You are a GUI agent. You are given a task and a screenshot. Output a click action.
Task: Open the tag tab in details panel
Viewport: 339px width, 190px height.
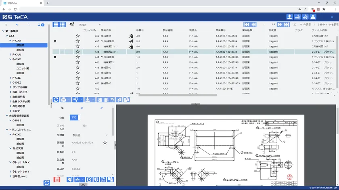coord(62,108)
